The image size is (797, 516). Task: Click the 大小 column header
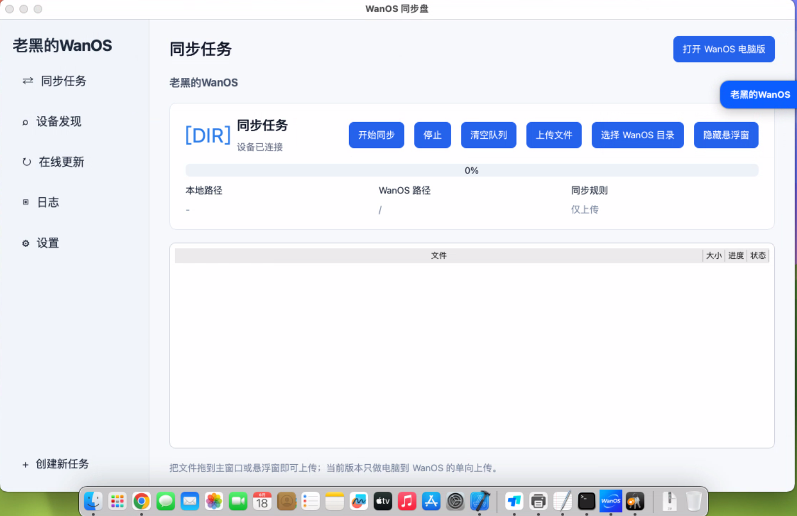pos(714,256)
